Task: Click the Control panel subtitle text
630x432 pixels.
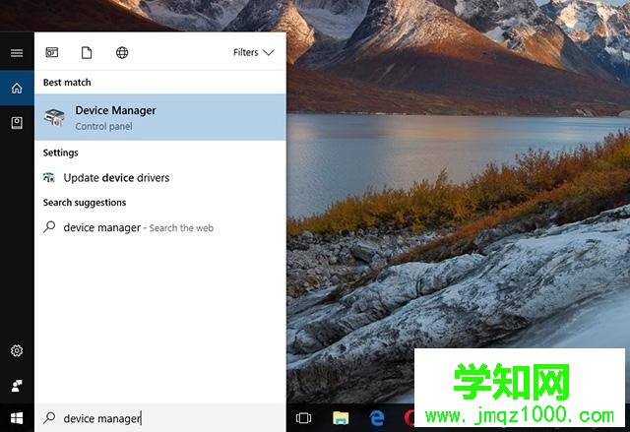Action: click(x=103, y=126)
